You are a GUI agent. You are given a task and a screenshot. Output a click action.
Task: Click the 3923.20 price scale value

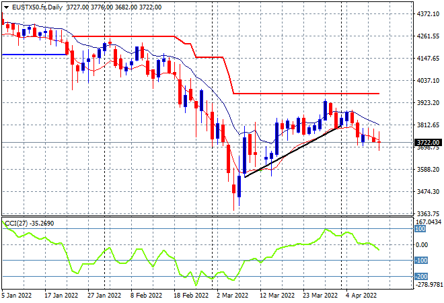point(428,102)
